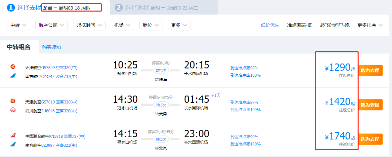392x157 pixels.
Task: Click 停留6小时 layover text
Action: coord(161,63)
